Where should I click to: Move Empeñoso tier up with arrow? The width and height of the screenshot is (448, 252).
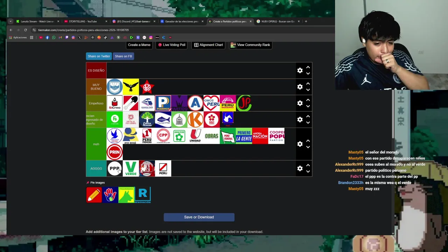pyautogui.click(x=308, y=100)
